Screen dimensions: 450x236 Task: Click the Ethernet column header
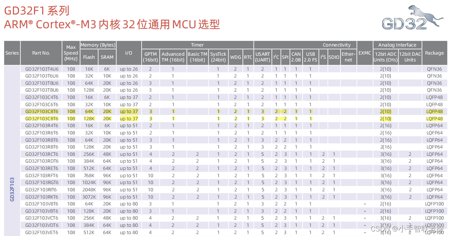[x=349, y=57]
